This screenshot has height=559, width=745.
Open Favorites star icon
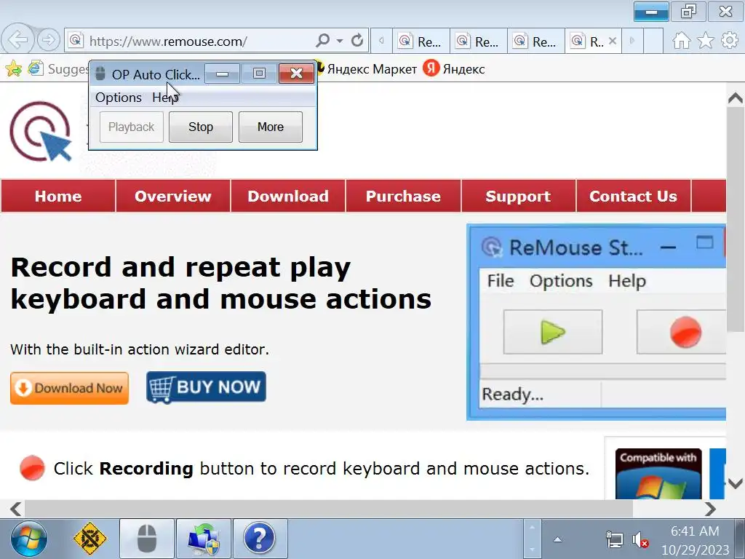(706, 41)
